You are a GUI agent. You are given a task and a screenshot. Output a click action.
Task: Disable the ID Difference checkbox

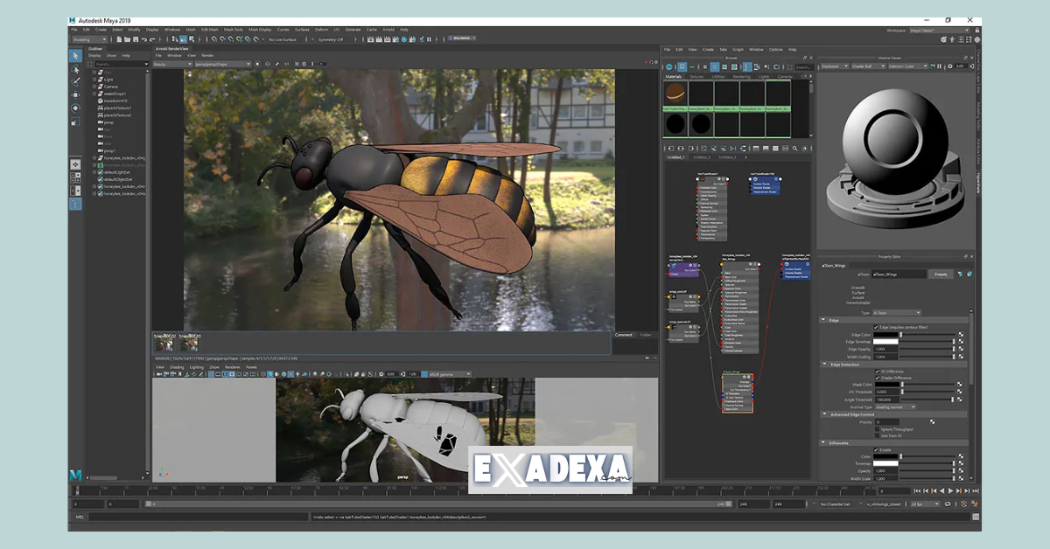(x=877, y=372)
